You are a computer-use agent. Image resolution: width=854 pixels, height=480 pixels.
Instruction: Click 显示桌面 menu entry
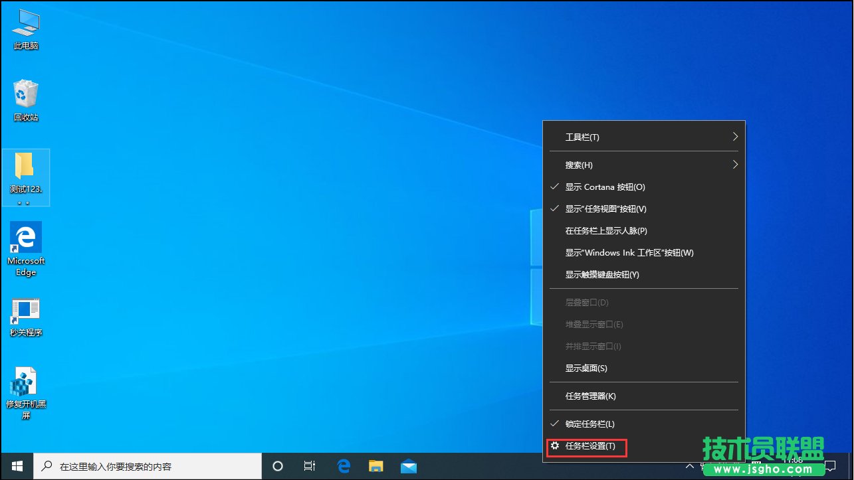coord(586,368)
